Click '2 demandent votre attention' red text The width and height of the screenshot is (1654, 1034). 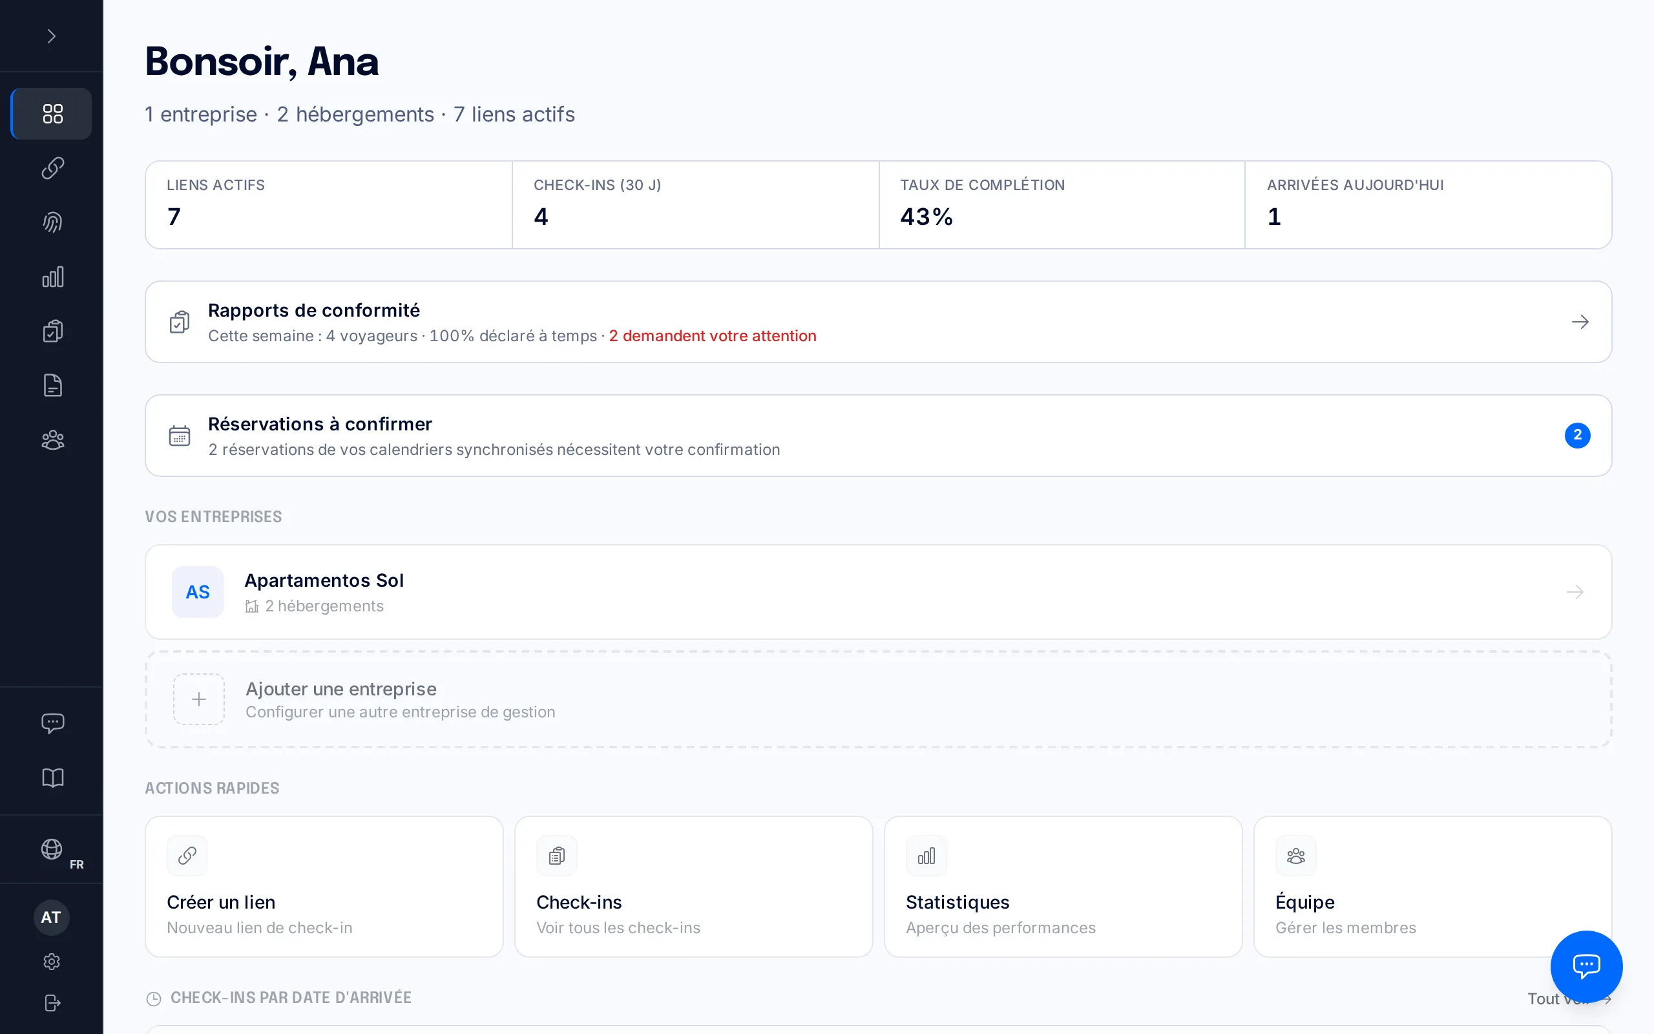tap(712, 336)
